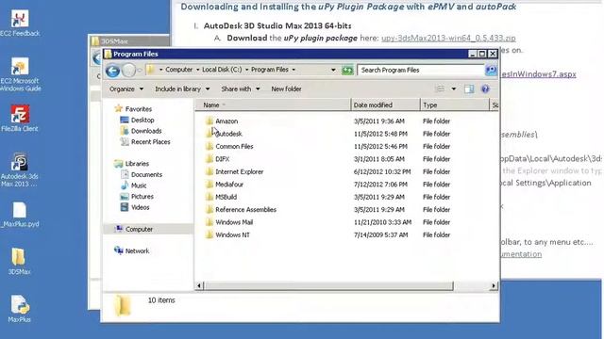This screenshot has width=604, height=339.
Task: Expand Local Disk (C:) breadcrumb arrow
Action: (x=246, y=70)
